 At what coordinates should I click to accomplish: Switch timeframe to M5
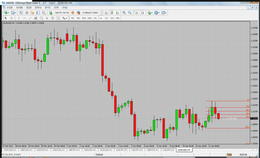[x=78, y=18]
